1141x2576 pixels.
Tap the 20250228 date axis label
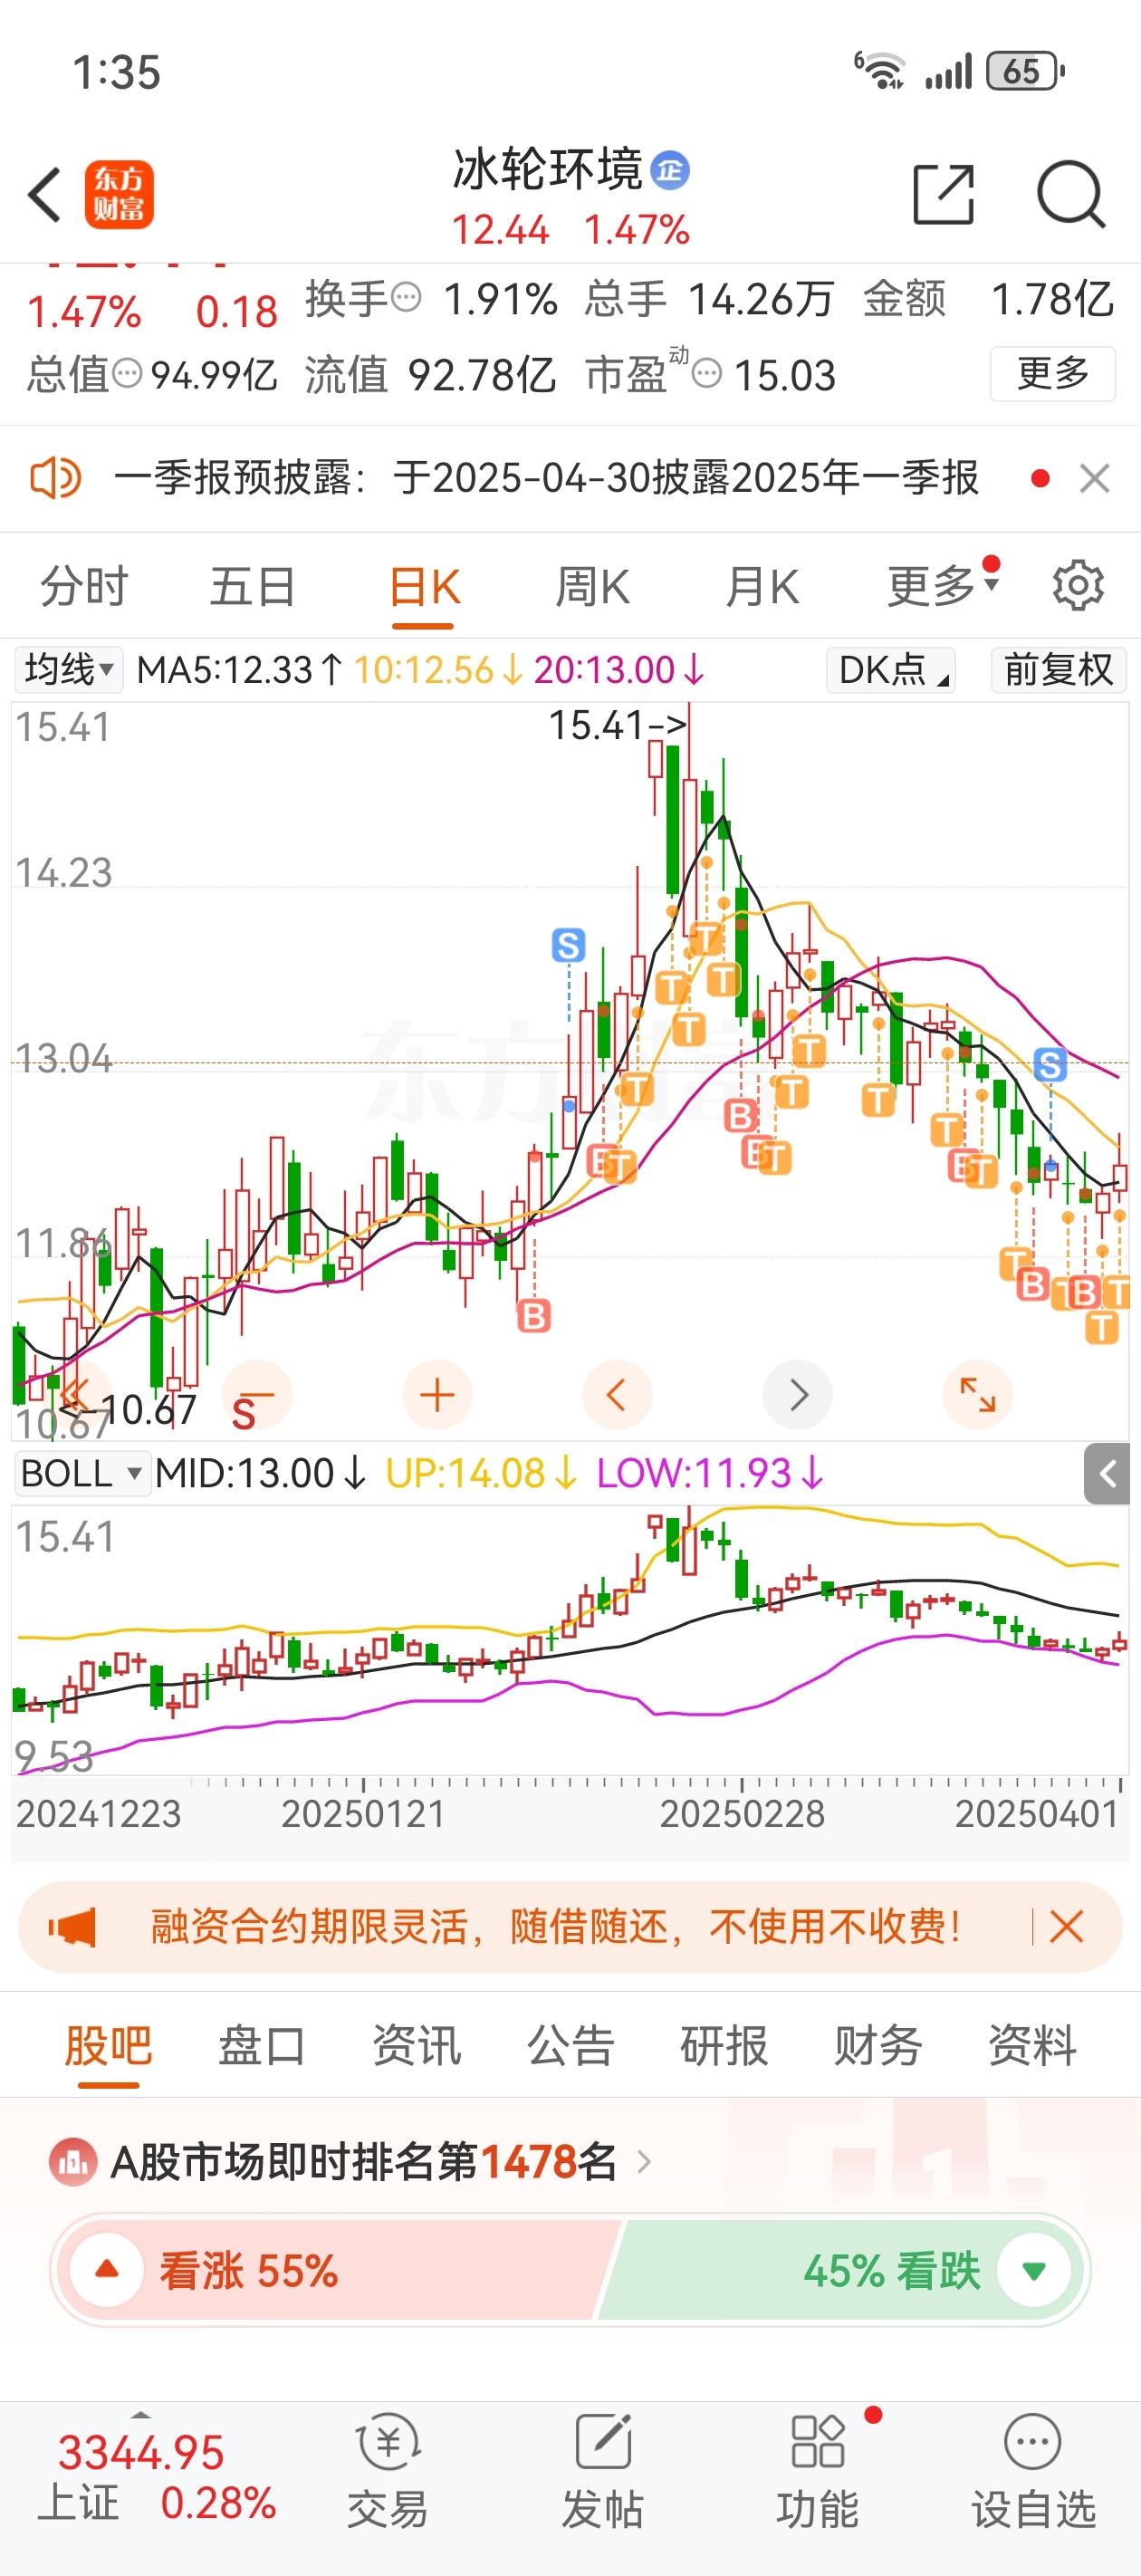click(742, 1813)
